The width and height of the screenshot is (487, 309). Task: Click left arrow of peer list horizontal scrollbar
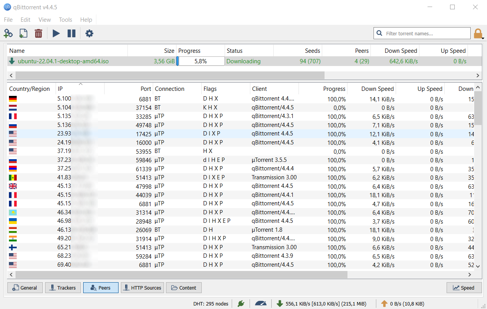tap(11, 274)
